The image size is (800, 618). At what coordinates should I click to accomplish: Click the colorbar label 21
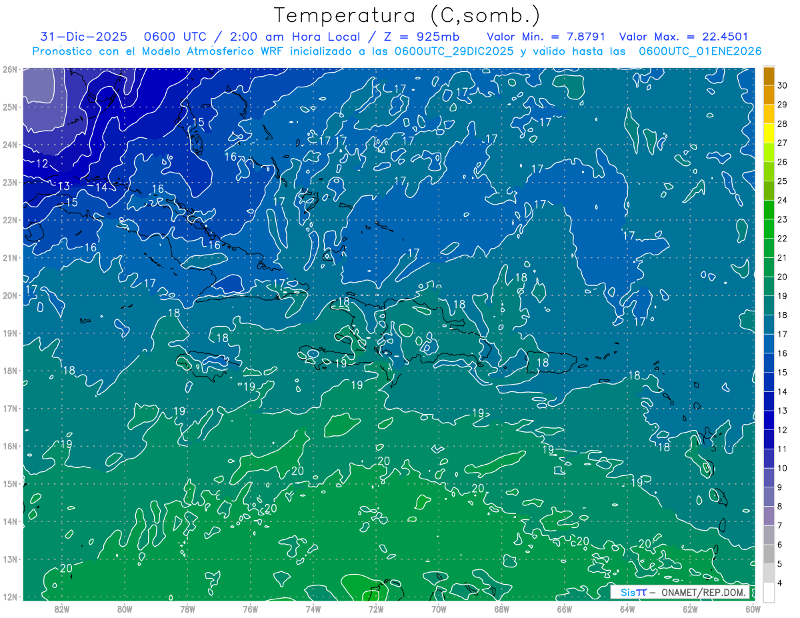pos(782,257)
